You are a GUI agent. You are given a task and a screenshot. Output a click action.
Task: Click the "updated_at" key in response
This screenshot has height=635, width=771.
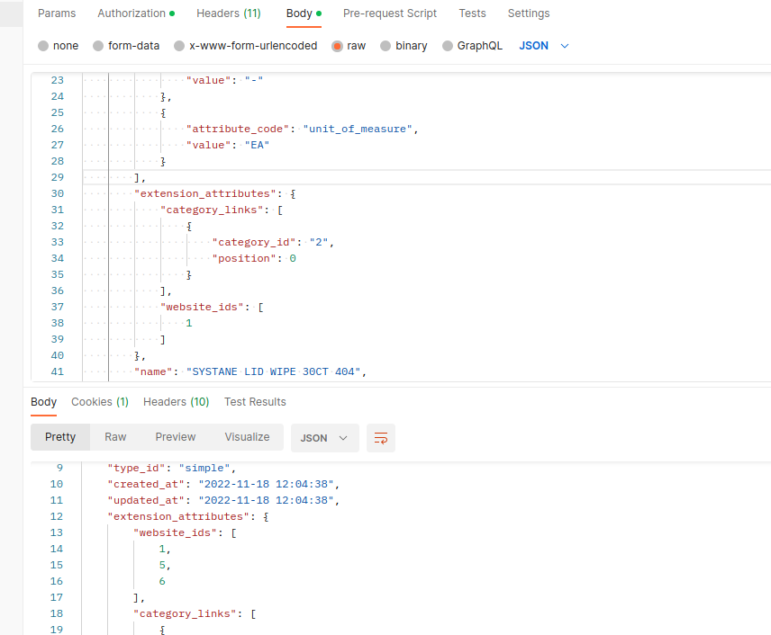click(146, 500)
